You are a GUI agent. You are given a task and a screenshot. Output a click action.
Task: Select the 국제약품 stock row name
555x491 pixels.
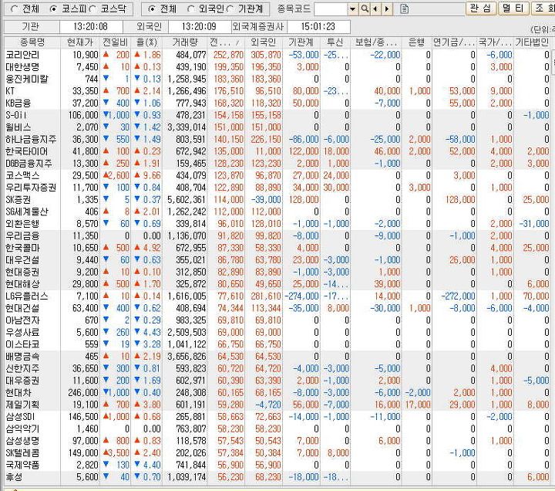pyautogui.click(x=22, y=465)
